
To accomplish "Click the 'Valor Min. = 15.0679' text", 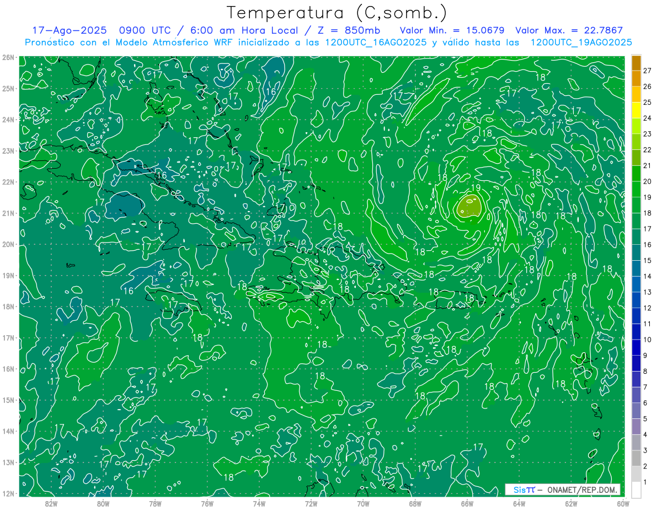I will (451, 30).
